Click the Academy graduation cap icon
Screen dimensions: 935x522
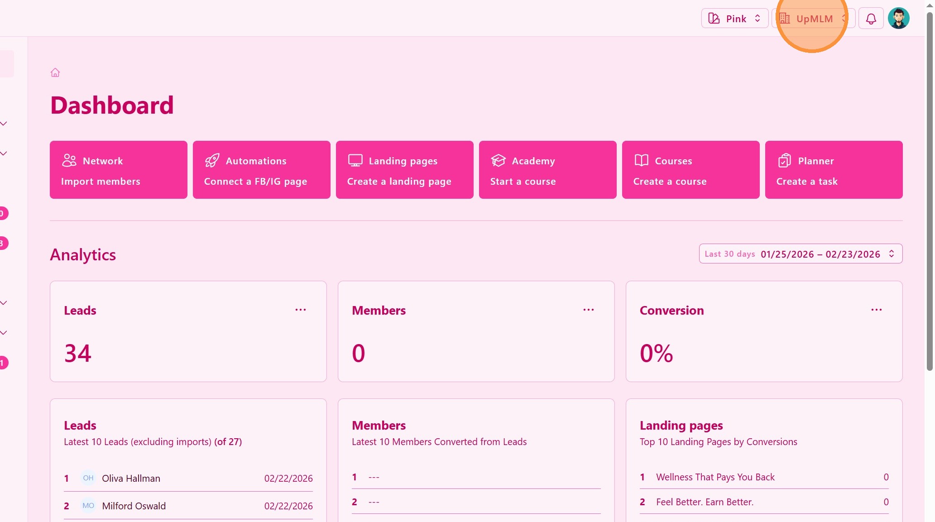tap(498, 161)
